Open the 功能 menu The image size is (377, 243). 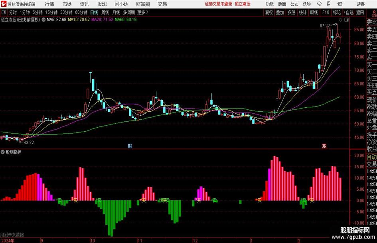point(270,4)
